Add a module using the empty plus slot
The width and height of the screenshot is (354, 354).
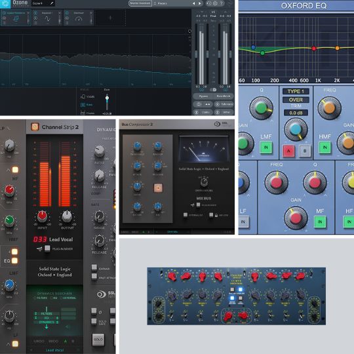(x=110, y=18)
